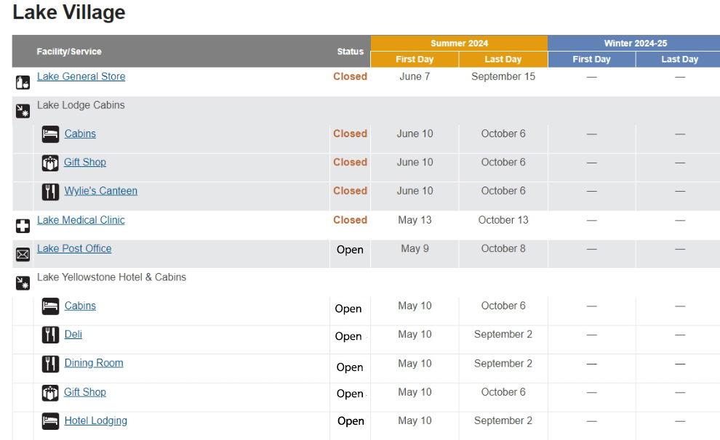
Task: Open the Wylie's Canteen link
Action: 100,191
